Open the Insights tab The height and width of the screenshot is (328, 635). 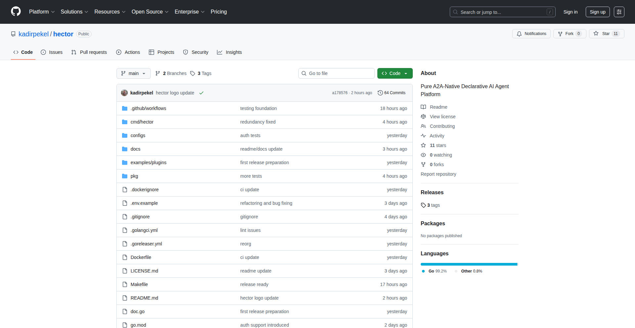pos(230,52)
